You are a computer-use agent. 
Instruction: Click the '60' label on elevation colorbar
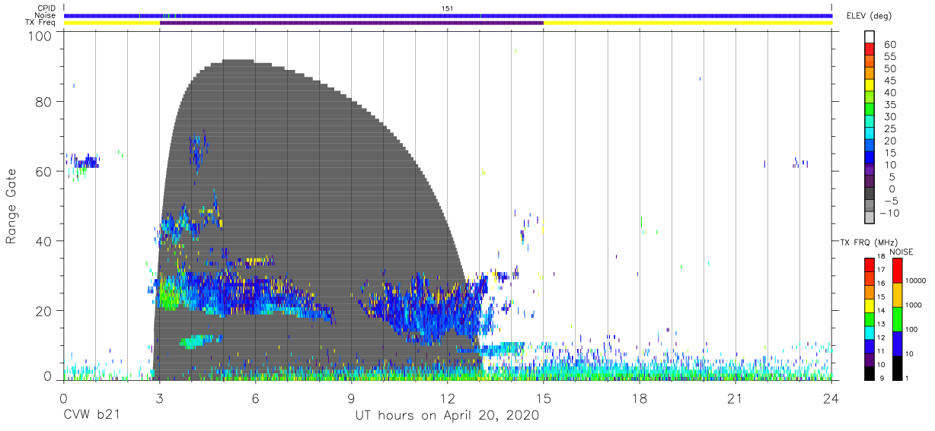point(889,45)
